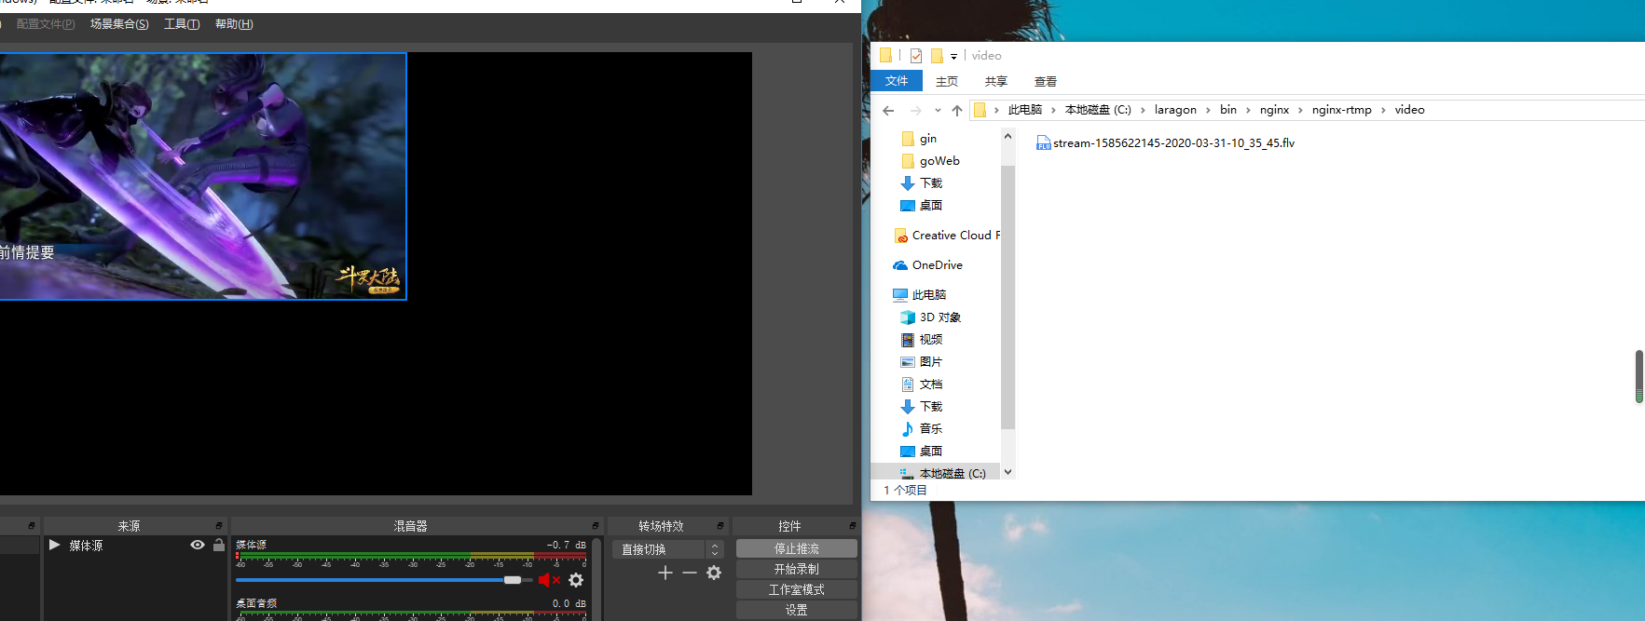
Task: Select the OneDrive cloud icon in sidebar
Action: click(900, 265)
